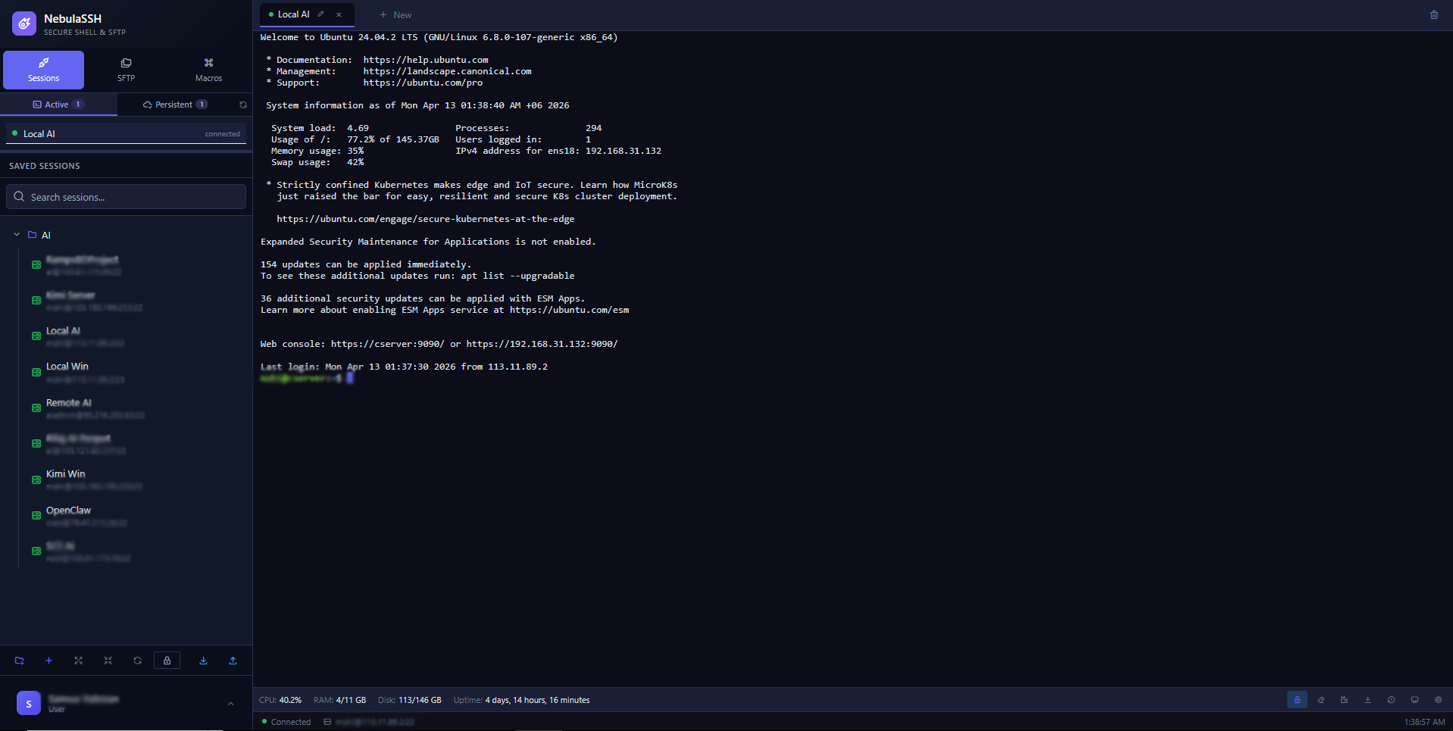This screenshot has width=1453, height=731.
Task: Create a new session folder
Action: click(x=20, y=661)
